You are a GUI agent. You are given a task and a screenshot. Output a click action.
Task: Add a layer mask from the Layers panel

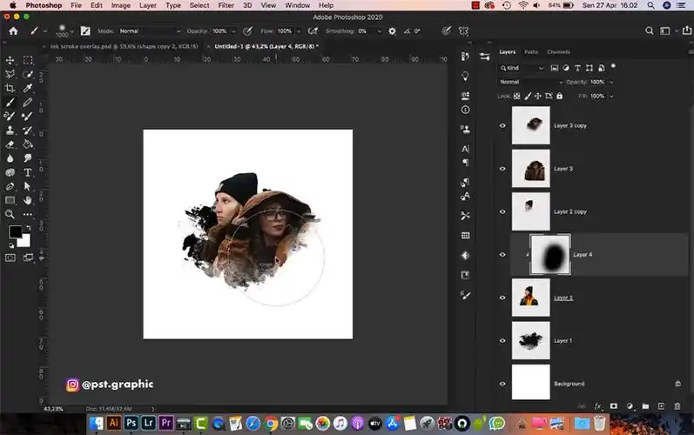(x=614, y=406)
